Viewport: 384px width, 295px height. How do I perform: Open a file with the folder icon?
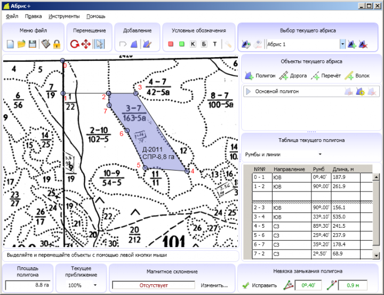(x=21, y=44)
